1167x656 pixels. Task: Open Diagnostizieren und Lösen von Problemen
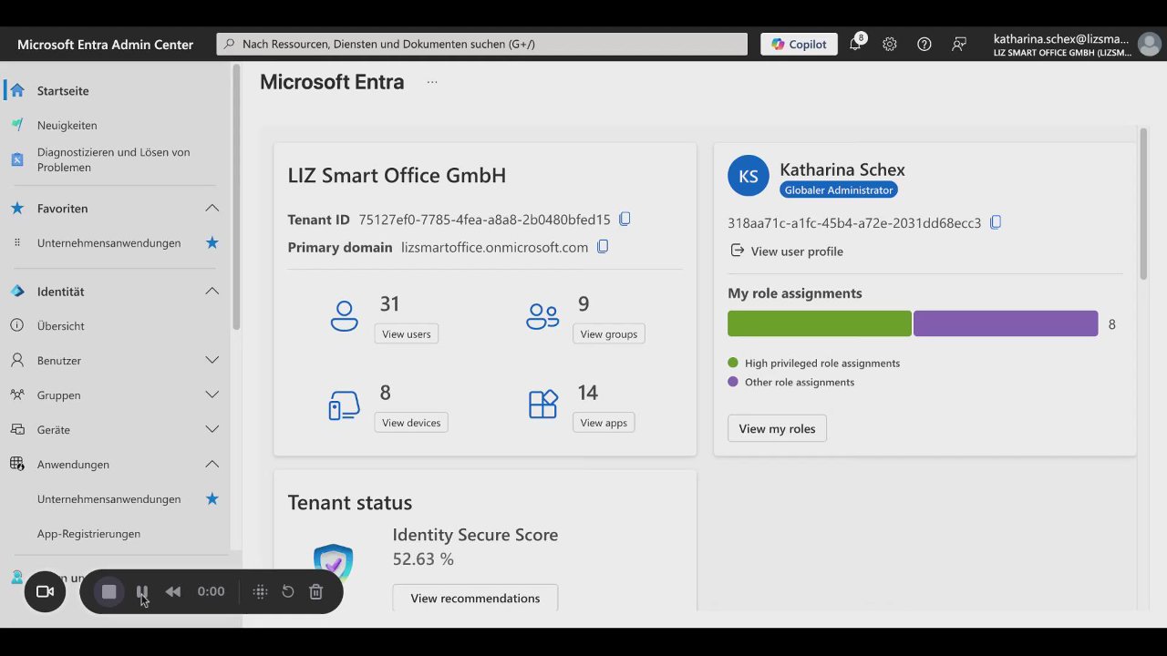pos(114,159)
